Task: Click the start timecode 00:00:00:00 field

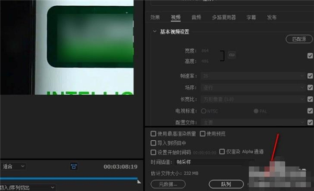Action: 205,153
